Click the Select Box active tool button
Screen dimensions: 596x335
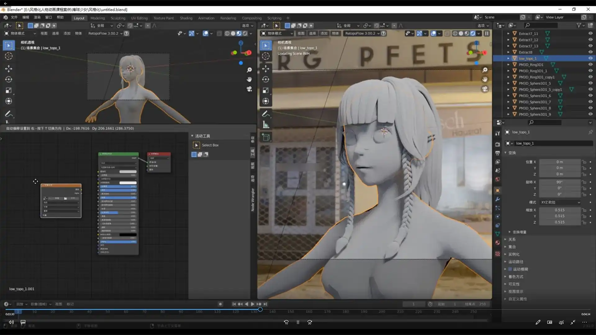(x=196, y=145)
